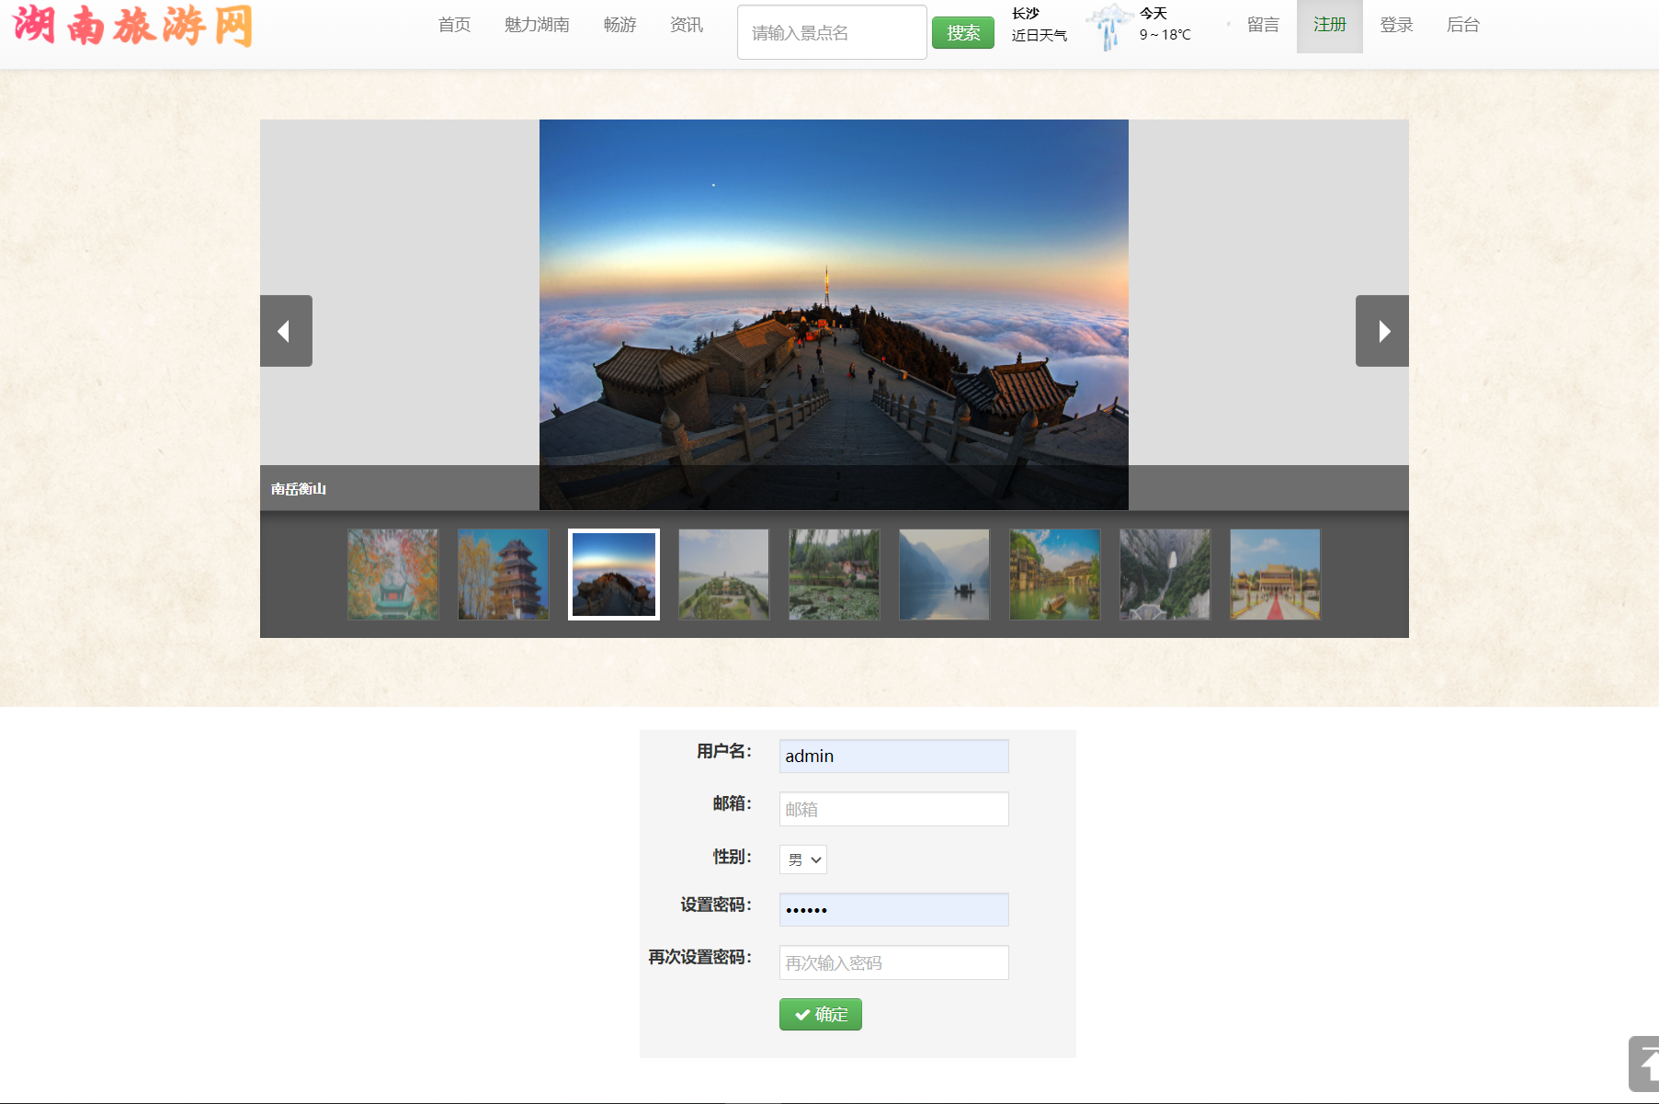Open the 性别 gender dropdown
Viewport: 1659px width, 1104px height.
802,859
